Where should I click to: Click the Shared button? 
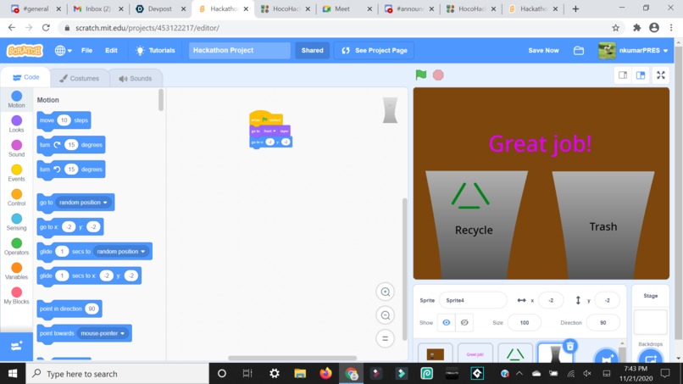click(x=313, y=51)
